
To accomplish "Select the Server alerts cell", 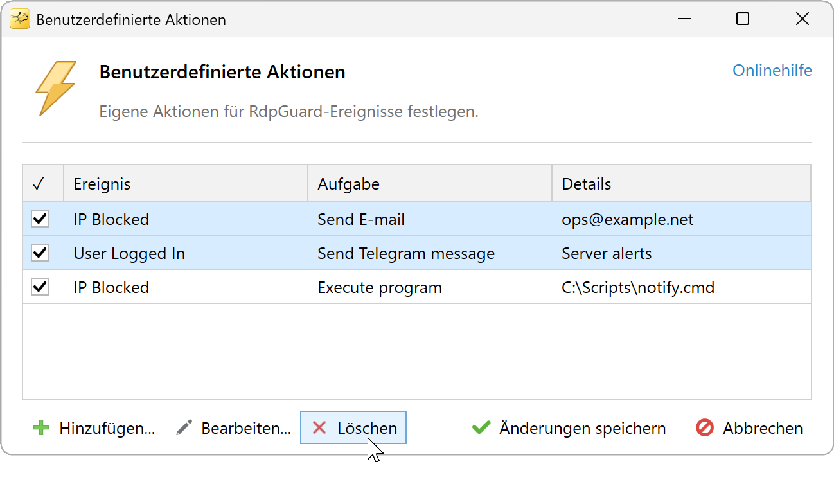I will point(681,253).
